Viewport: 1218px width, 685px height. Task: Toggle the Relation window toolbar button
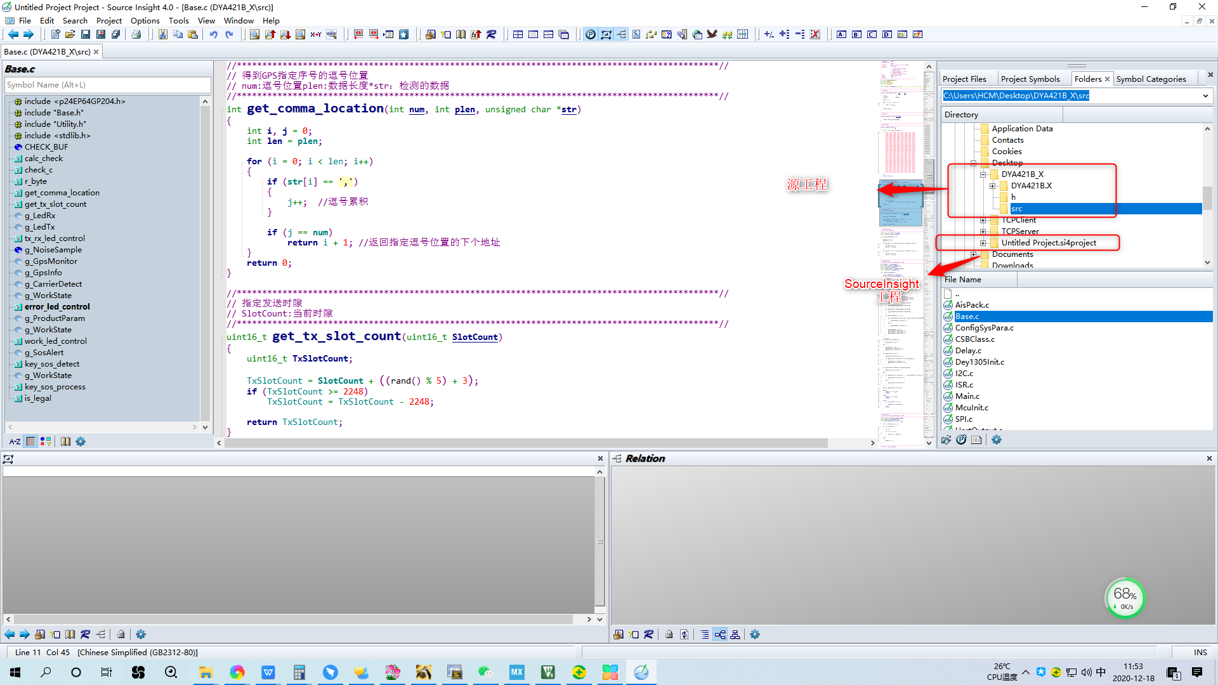621,34
